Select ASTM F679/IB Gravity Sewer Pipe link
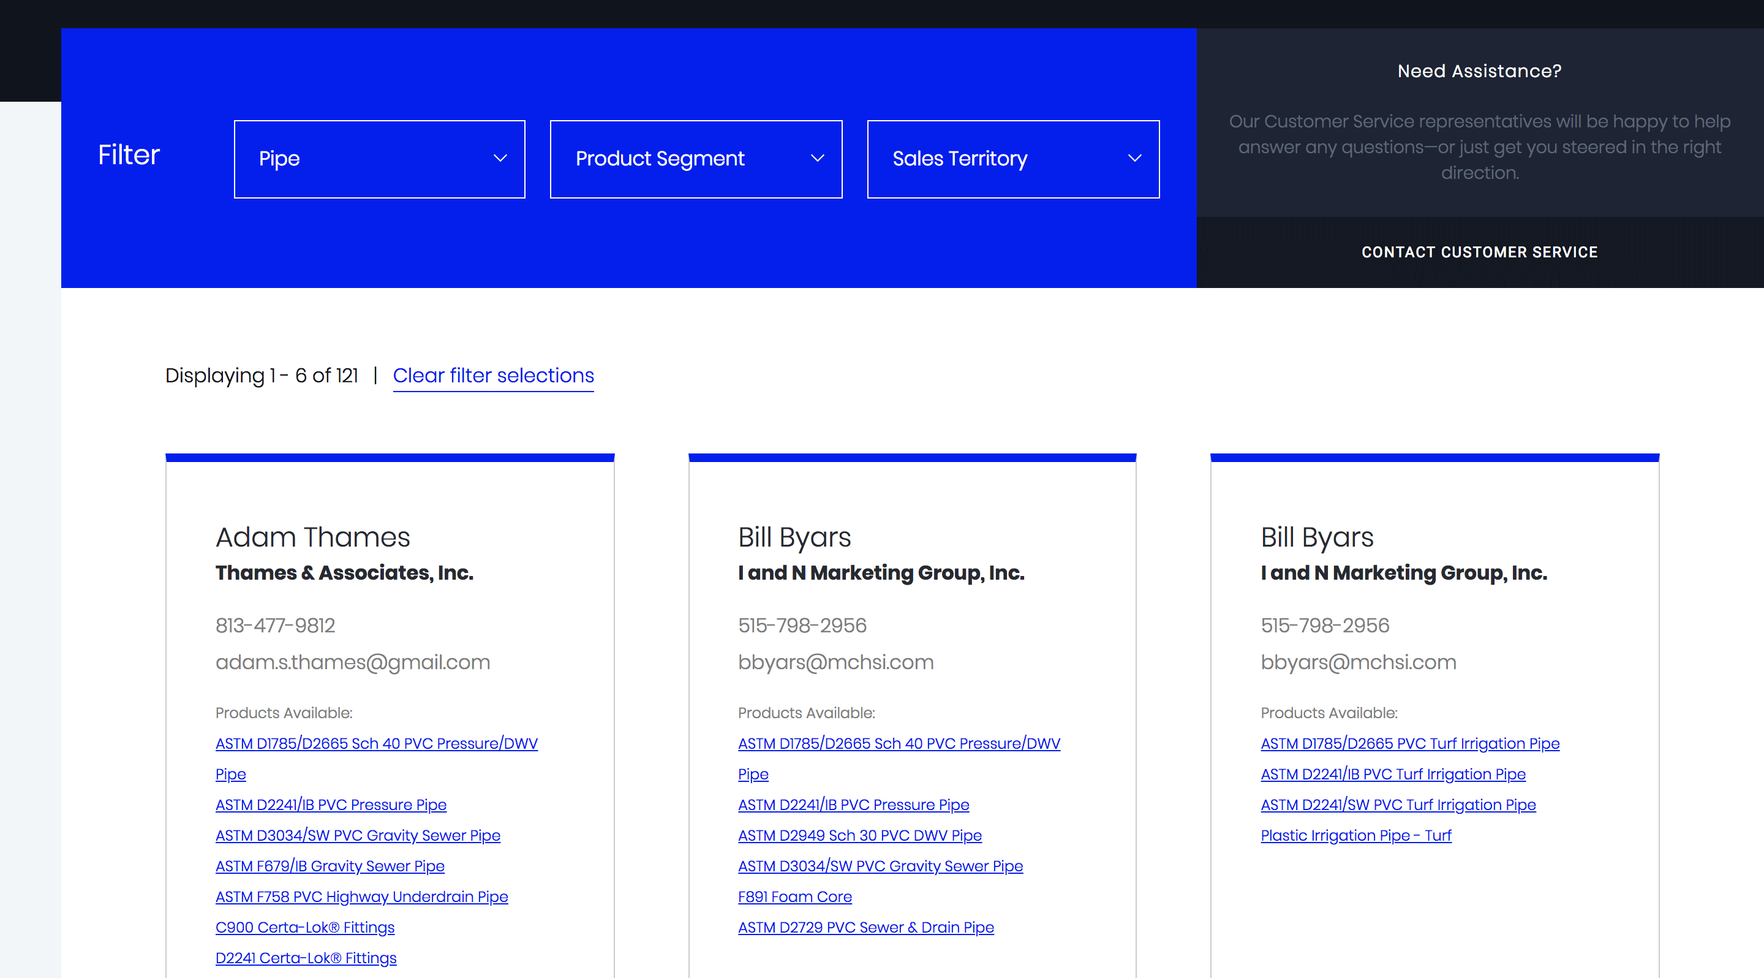 (330, 866)
